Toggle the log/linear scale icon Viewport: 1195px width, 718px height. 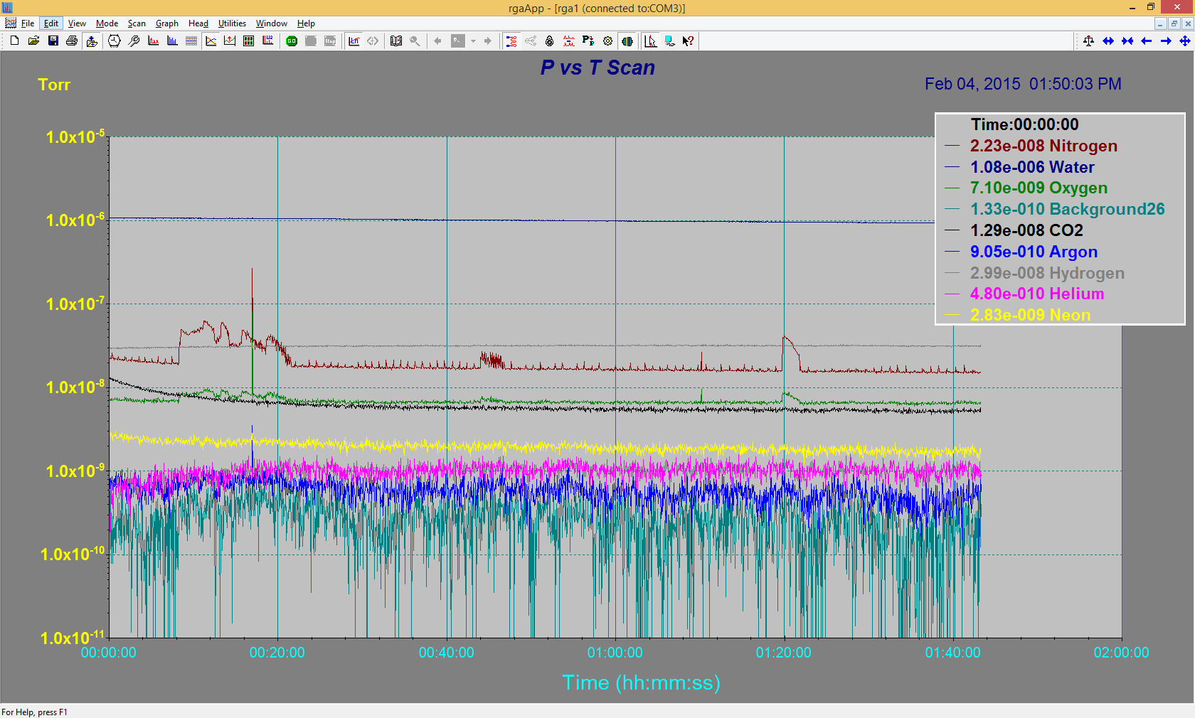(x=354, y=41)
